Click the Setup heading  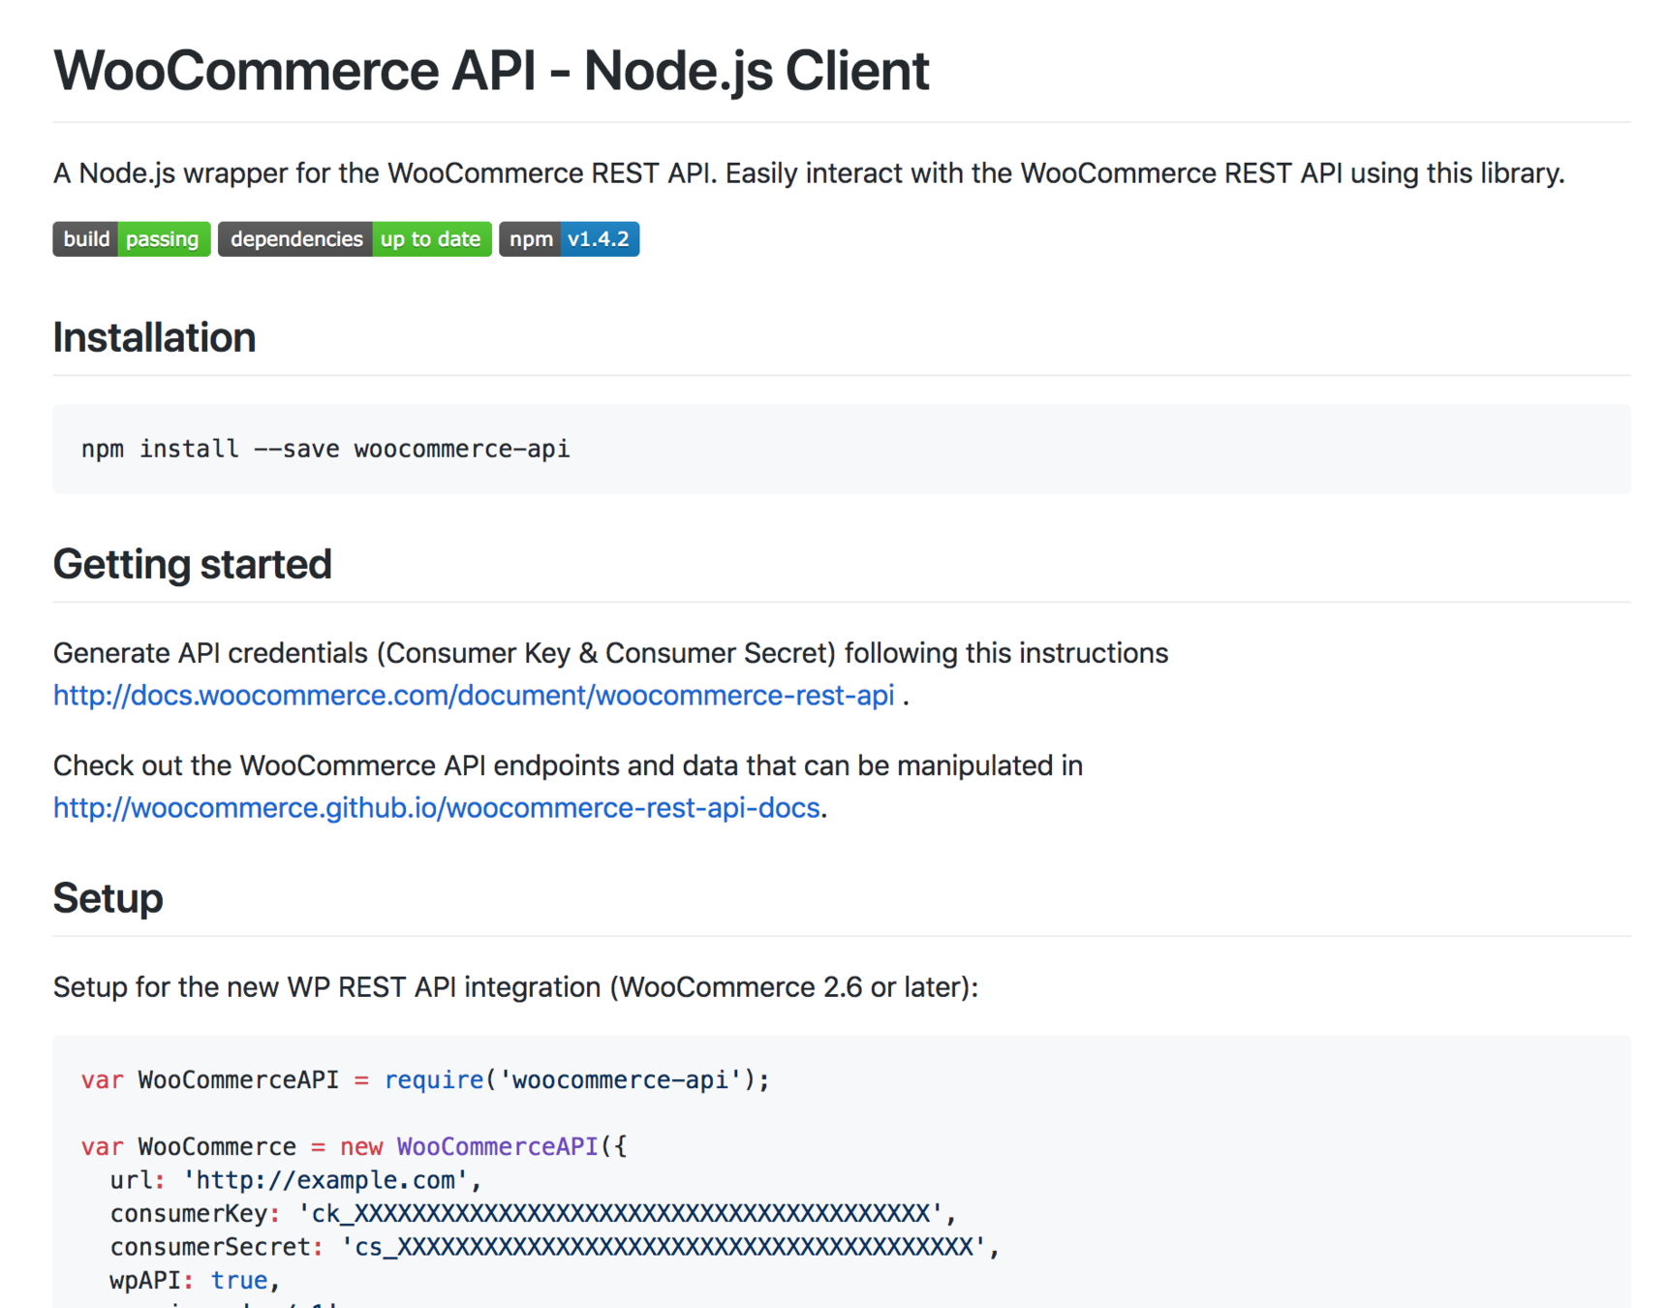108,898
